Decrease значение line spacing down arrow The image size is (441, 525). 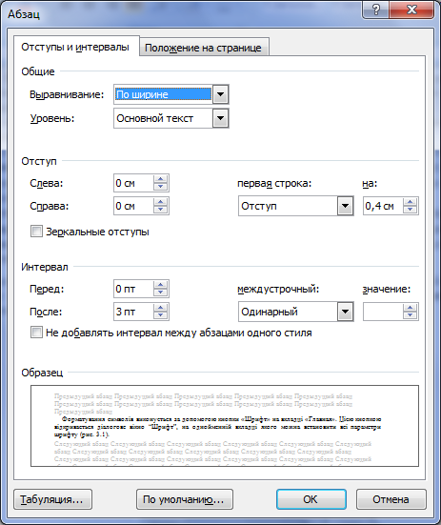[411, 315]
